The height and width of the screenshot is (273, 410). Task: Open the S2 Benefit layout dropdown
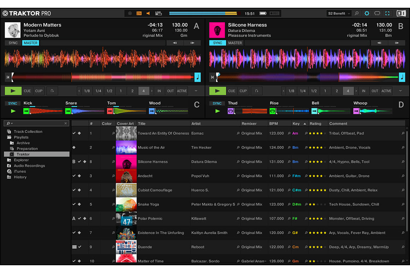pyautogui.click(x=338, y=13)
